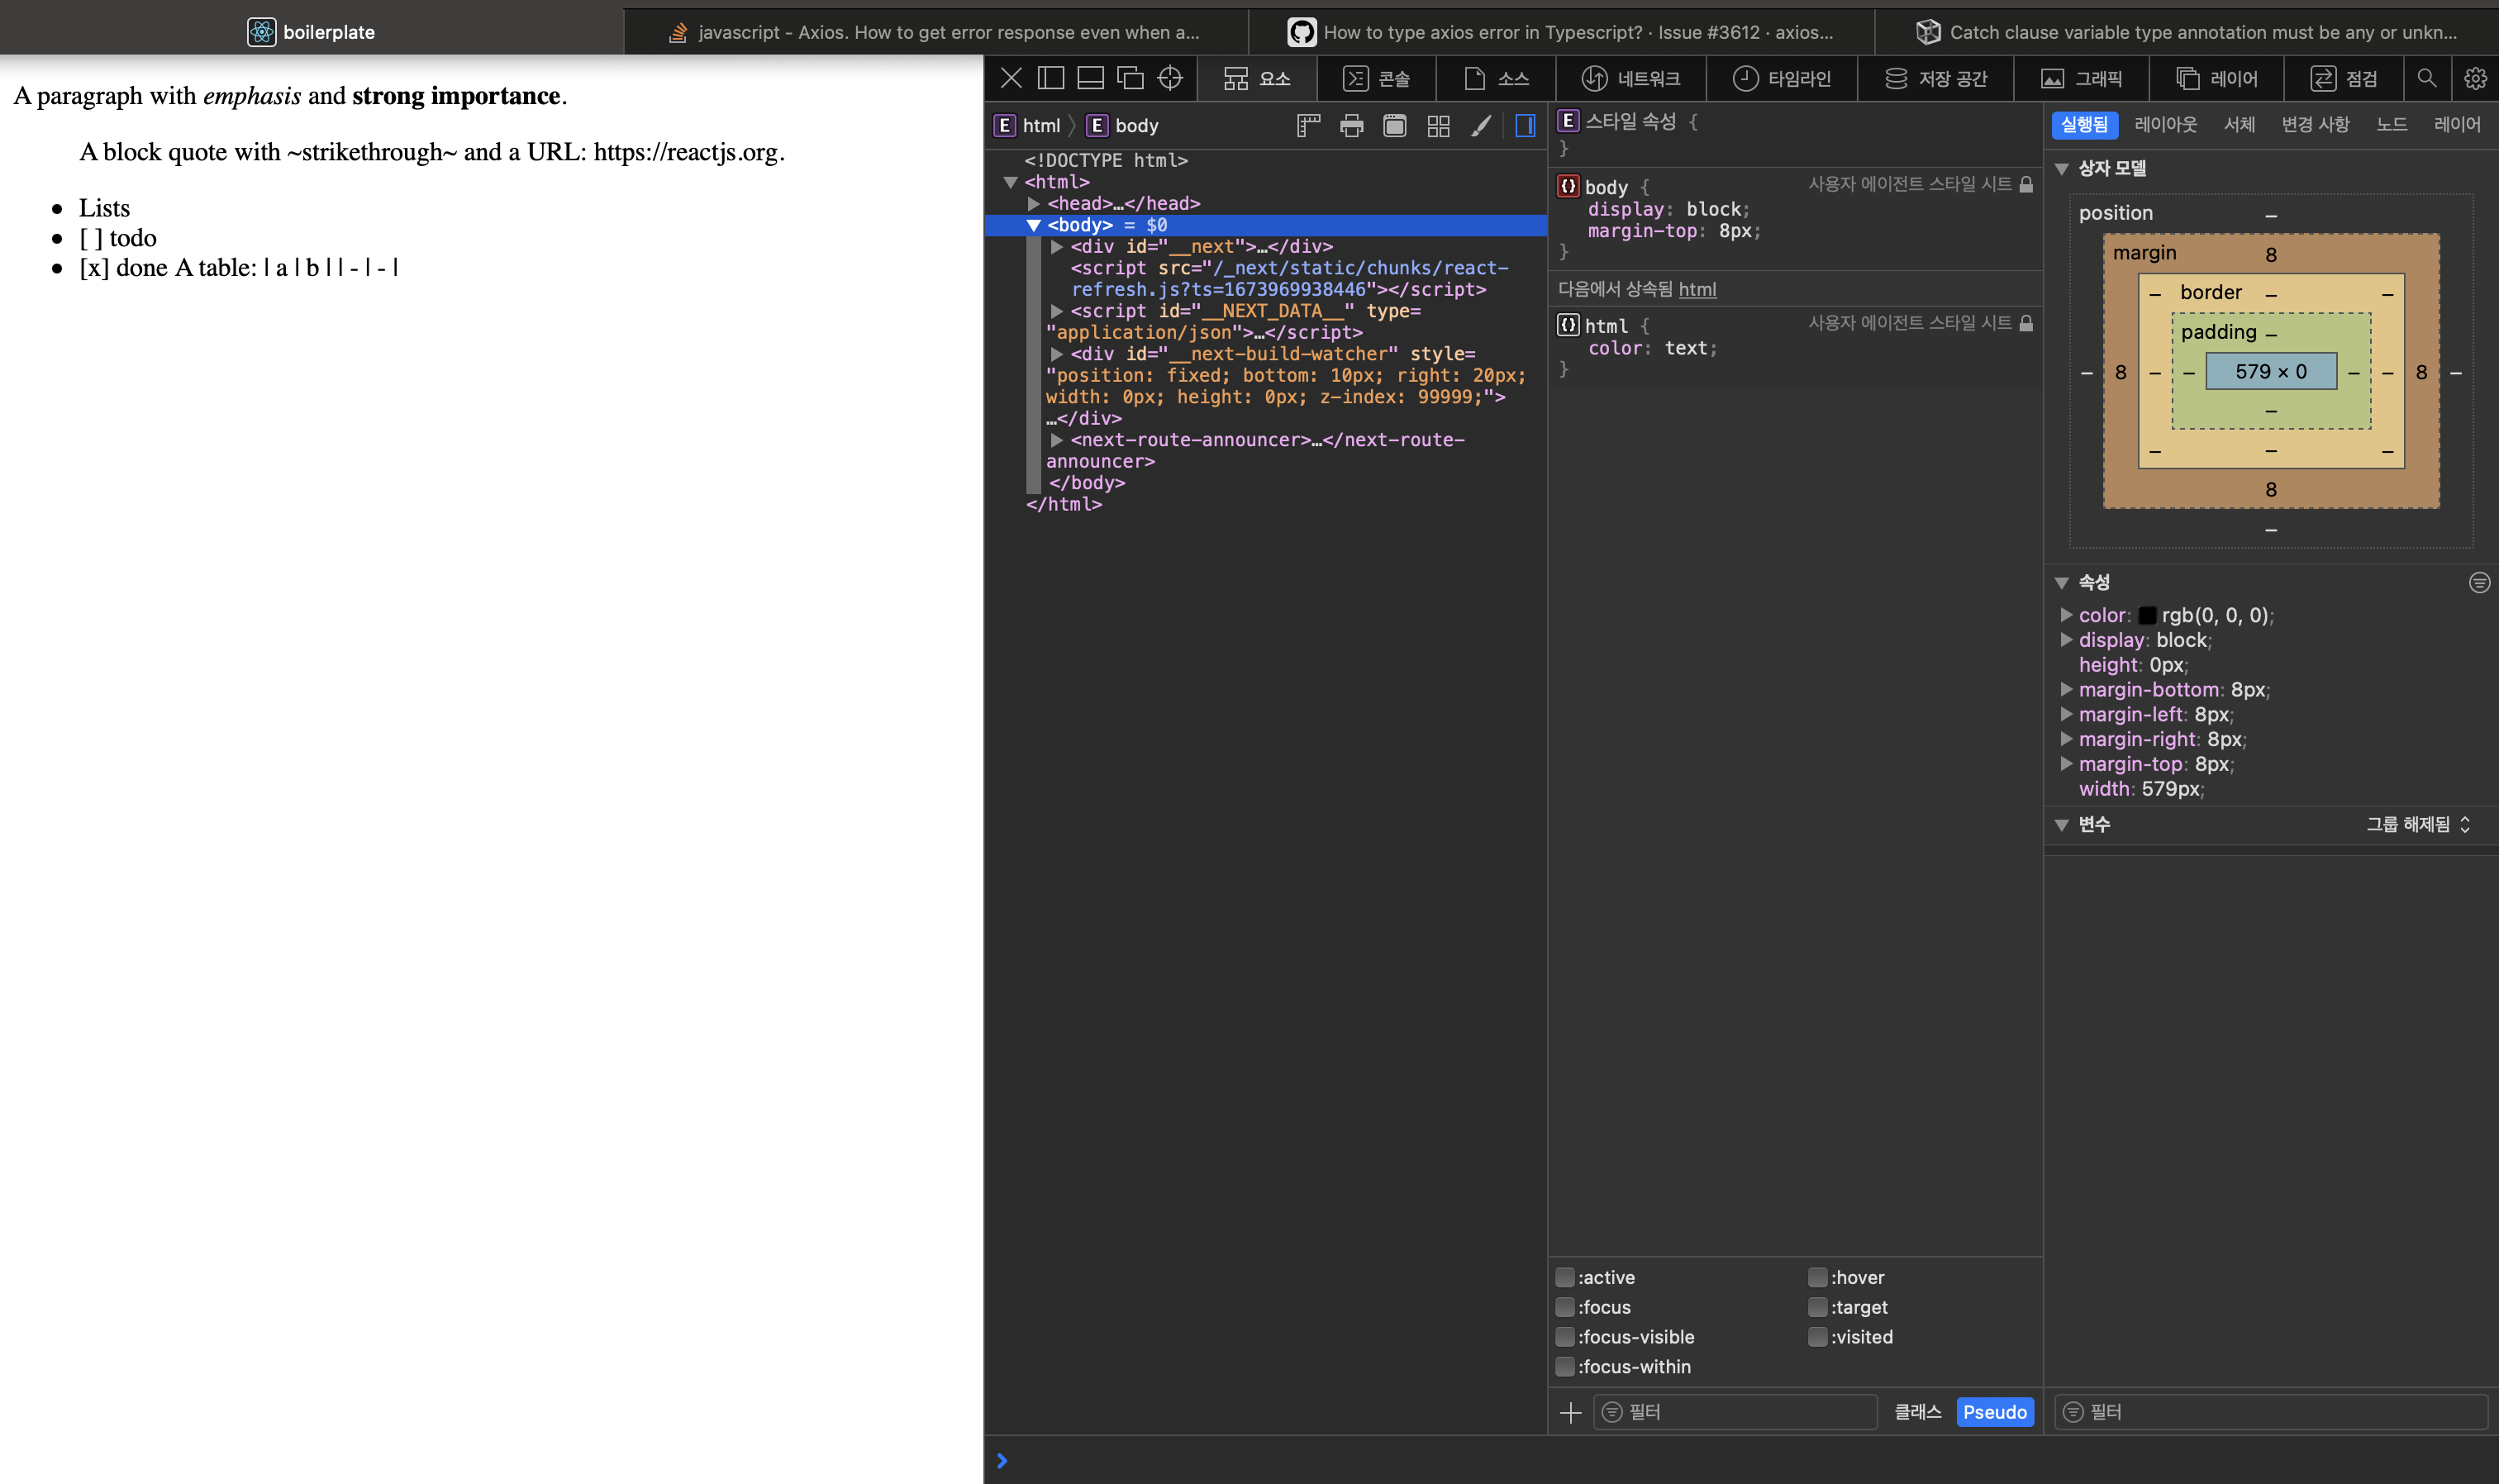The width and height of the screenshot is (2499, 1484).
Task: Collapse the 속성 properties section
Action: pyautogui.click(x=2061, y=582)
